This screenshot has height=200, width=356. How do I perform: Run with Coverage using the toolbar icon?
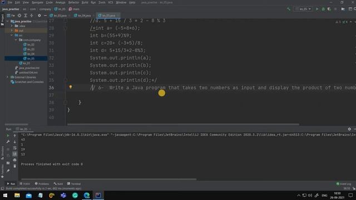tap(329, 9)
